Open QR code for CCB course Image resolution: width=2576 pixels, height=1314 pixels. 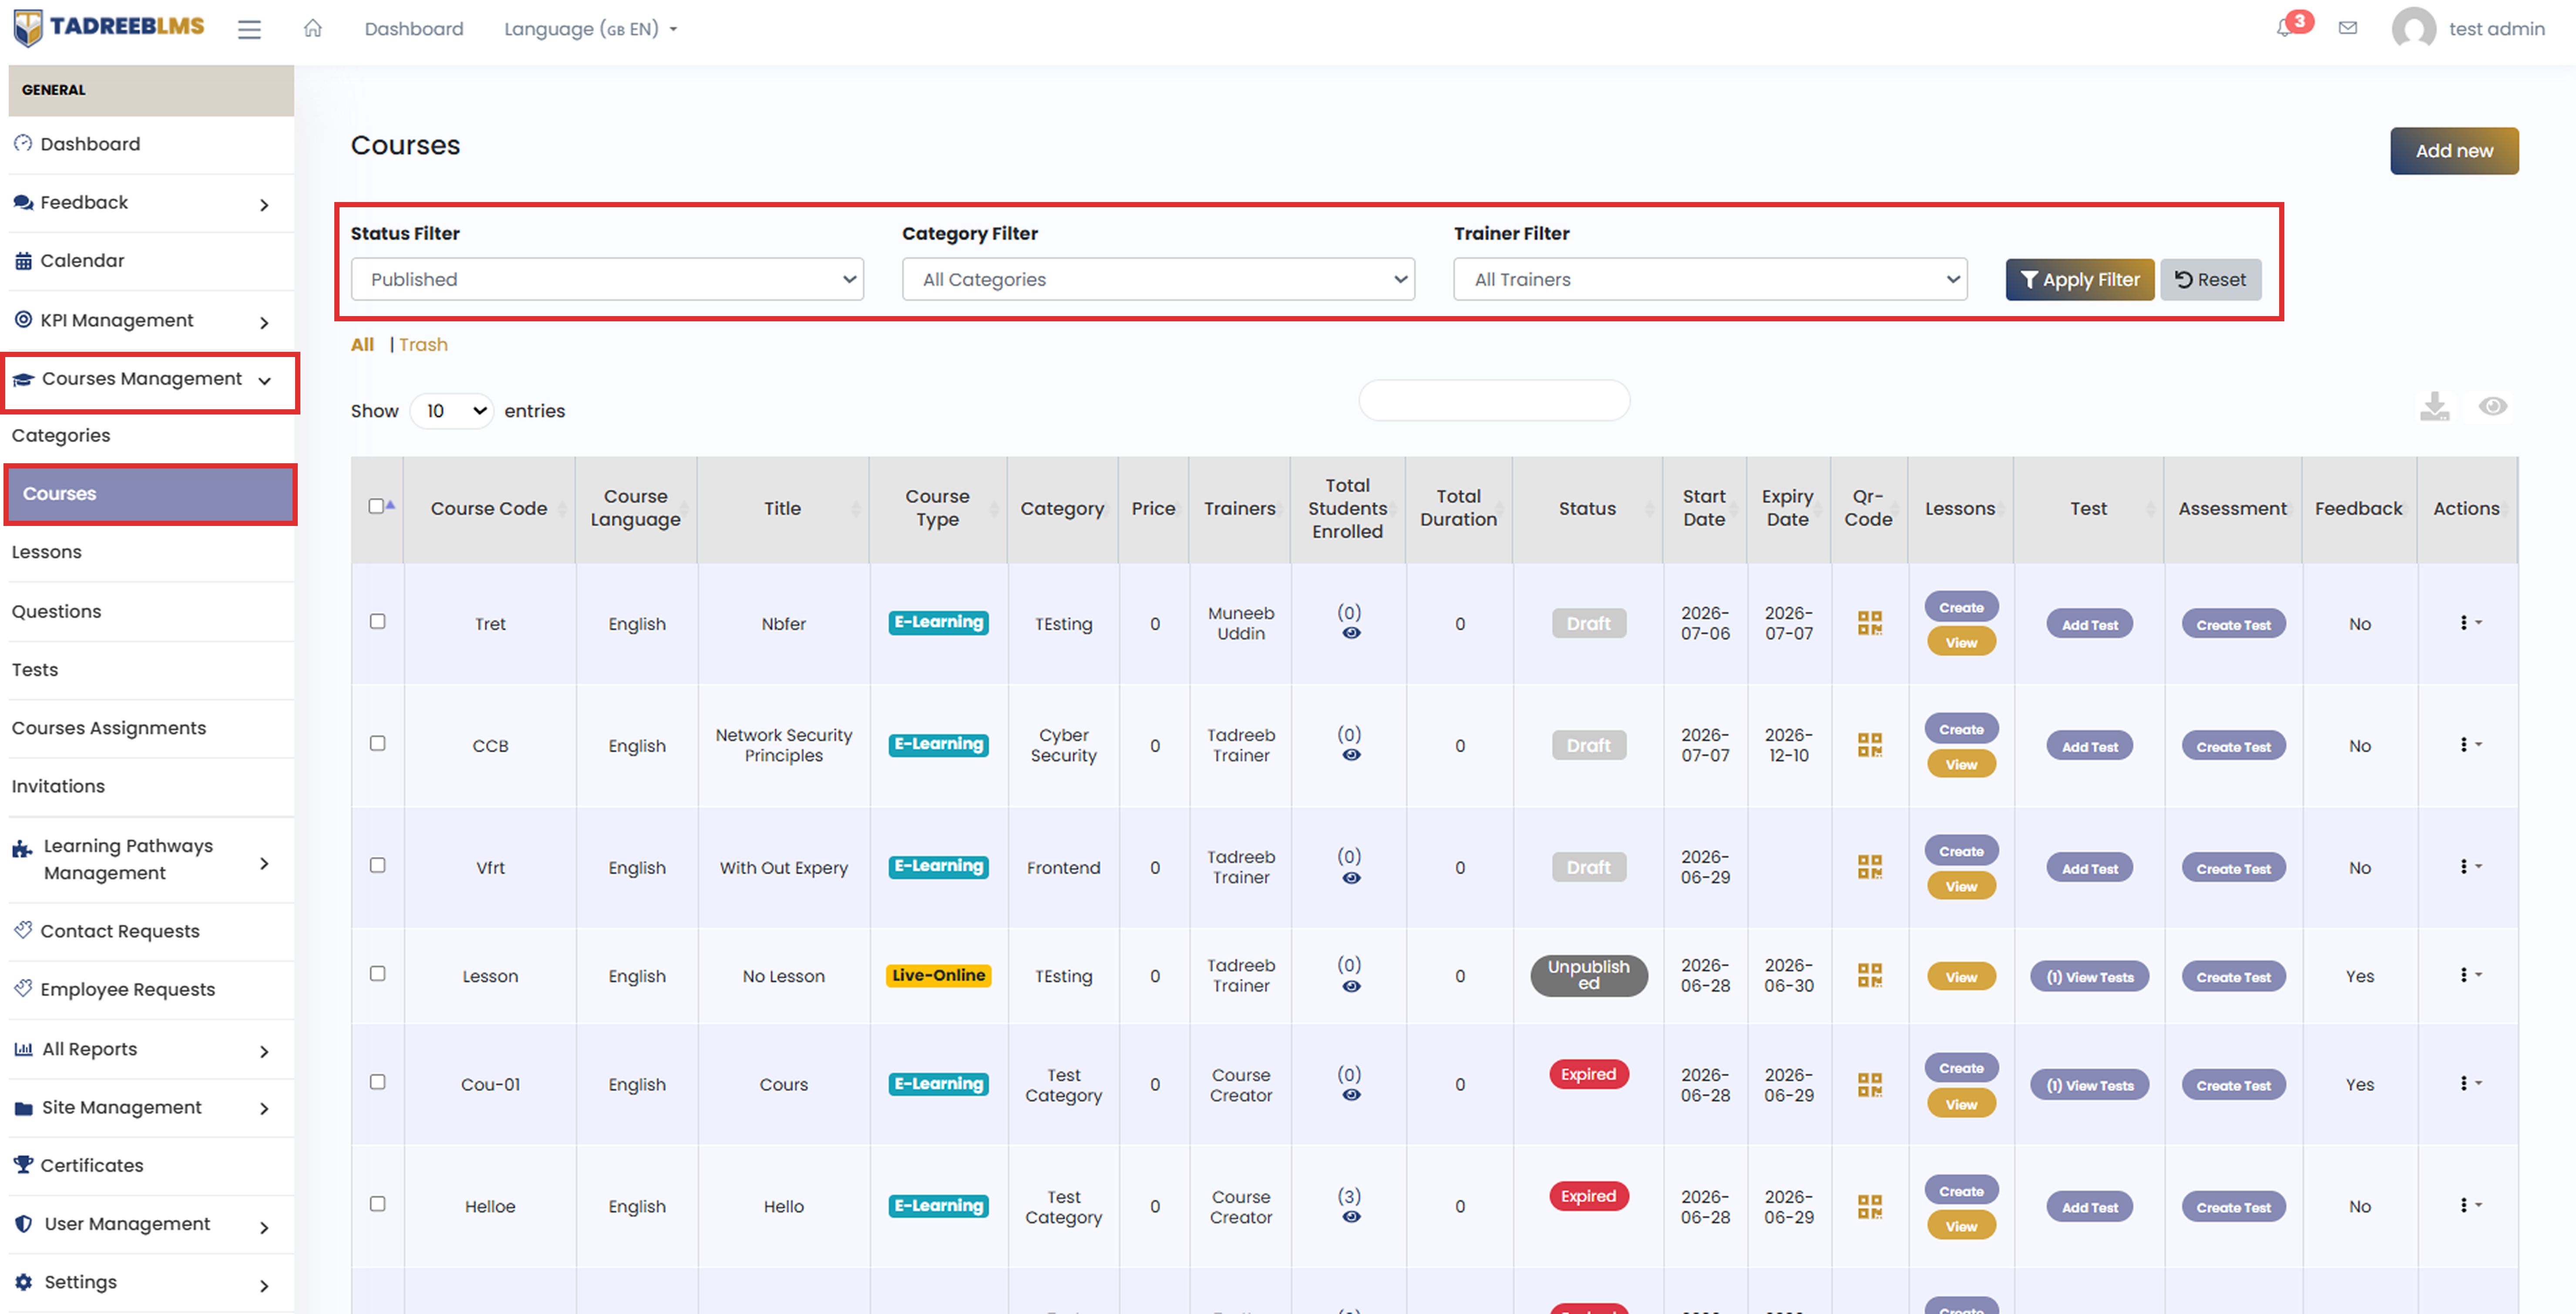tap(1869, 745)
